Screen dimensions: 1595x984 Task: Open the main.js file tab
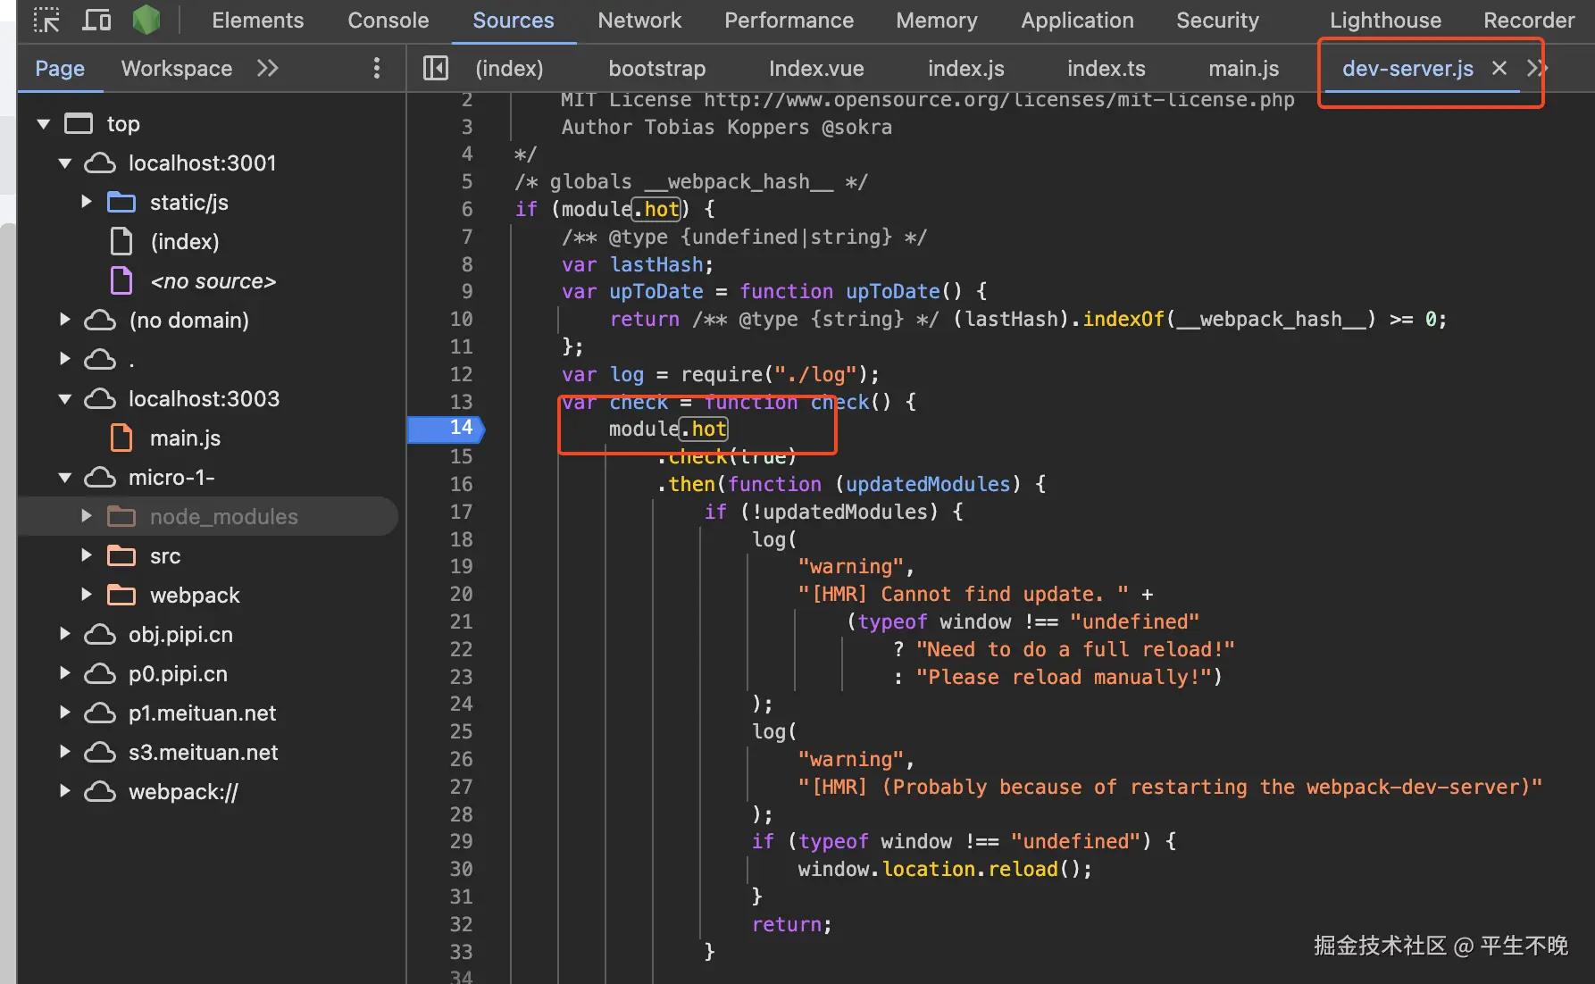1244,69
